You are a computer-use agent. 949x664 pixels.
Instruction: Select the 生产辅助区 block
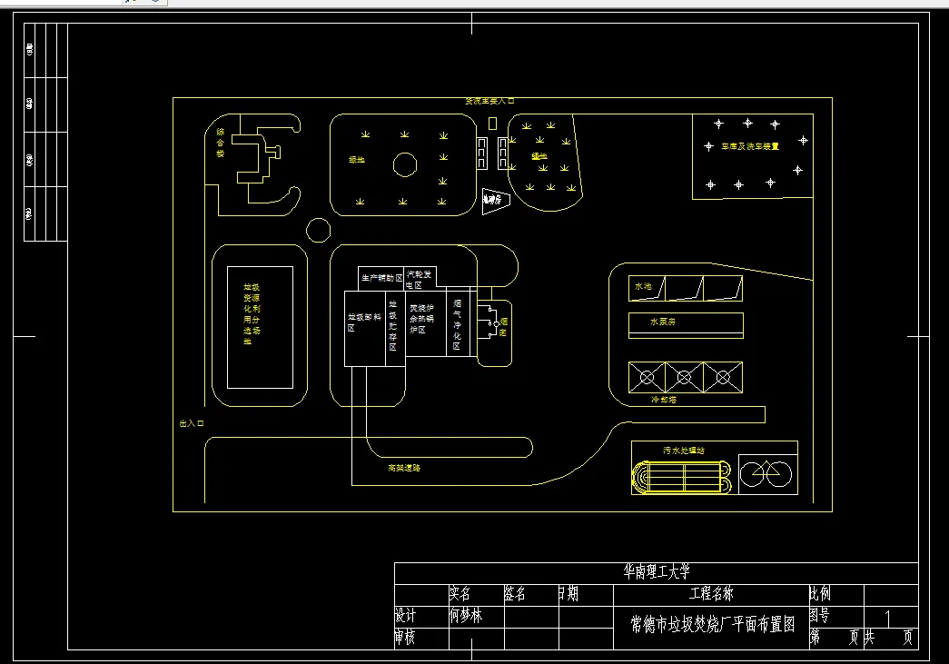tap(381, 279)
